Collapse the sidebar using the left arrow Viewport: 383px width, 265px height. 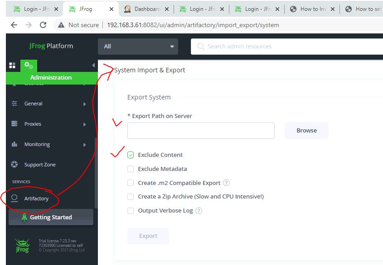[93, 66]
